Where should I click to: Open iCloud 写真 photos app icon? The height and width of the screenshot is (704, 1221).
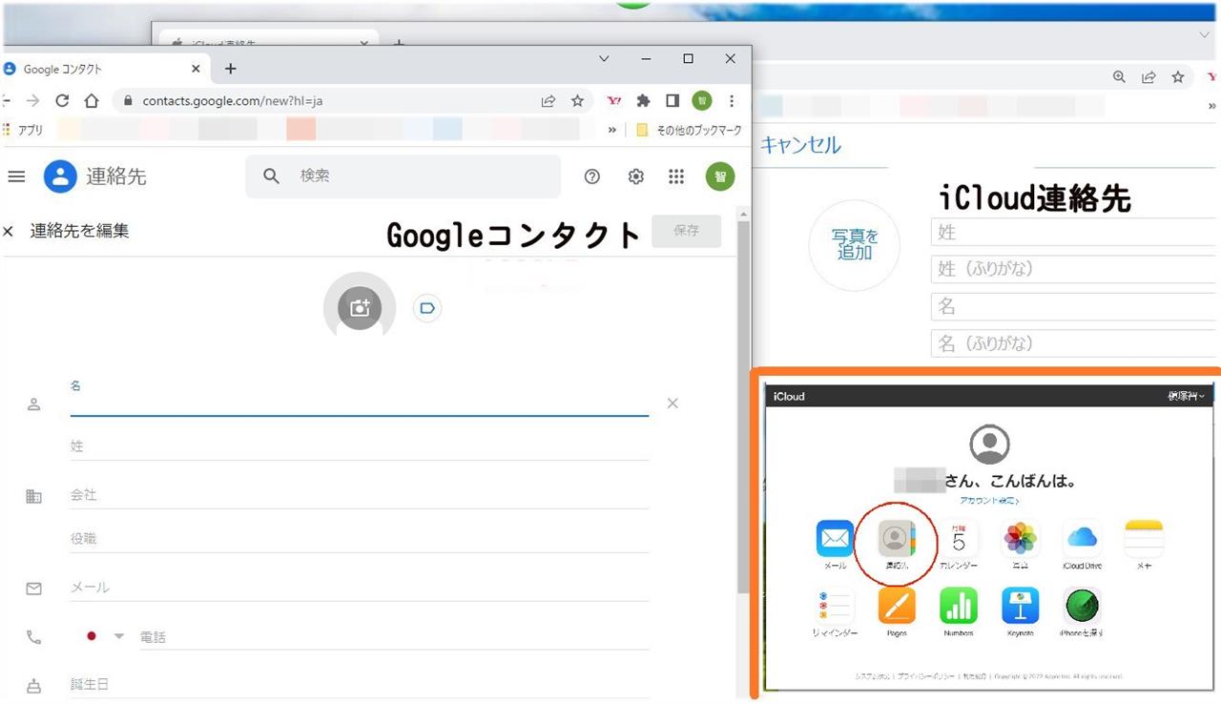1021,539
